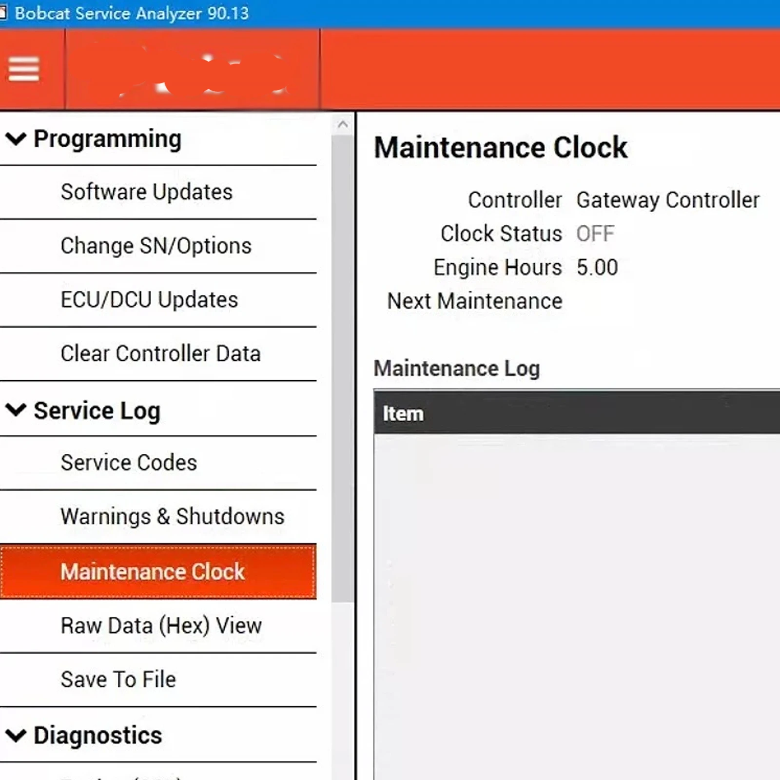Open Software Updates
This screenshot has height=780, width=780.
coord(158,192)
